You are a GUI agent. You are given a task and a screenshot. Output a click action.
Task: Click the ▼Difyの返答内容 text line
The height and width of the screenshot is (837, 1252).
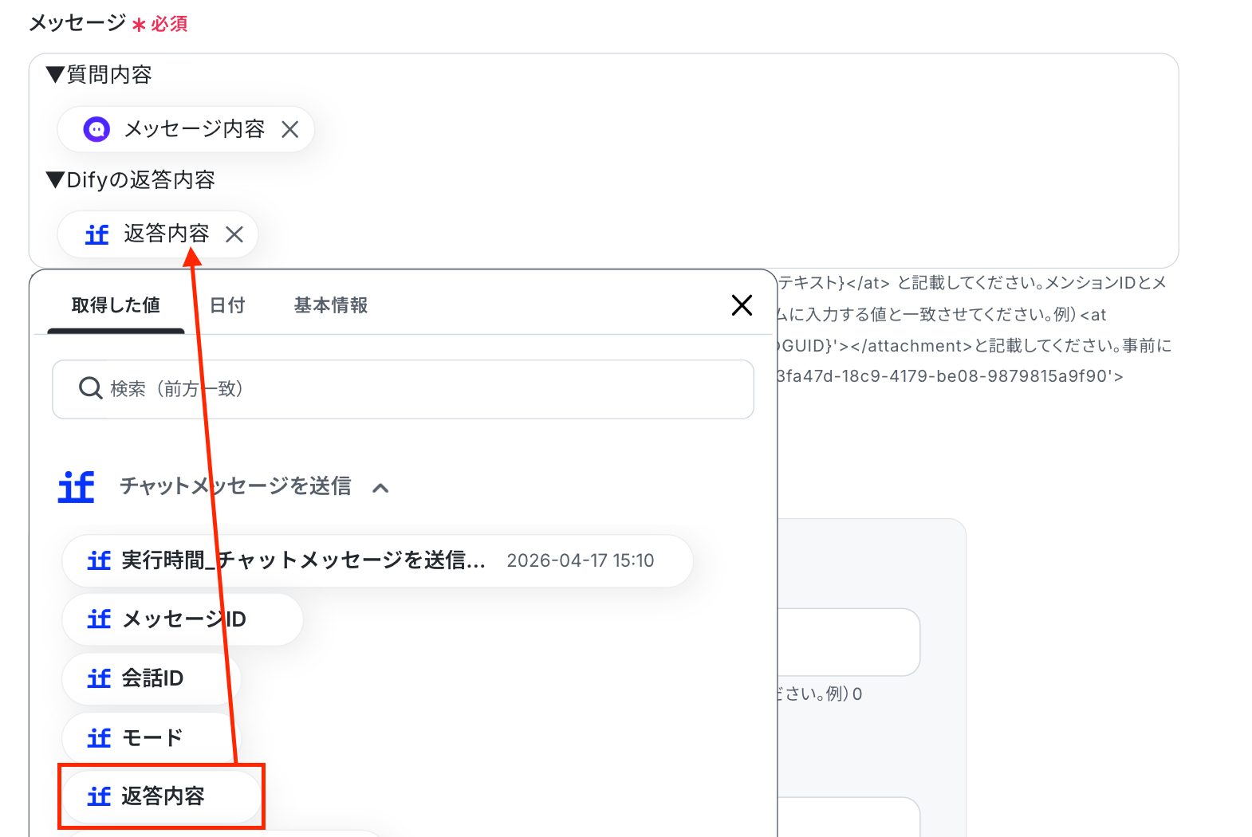(x=131, y=180)
